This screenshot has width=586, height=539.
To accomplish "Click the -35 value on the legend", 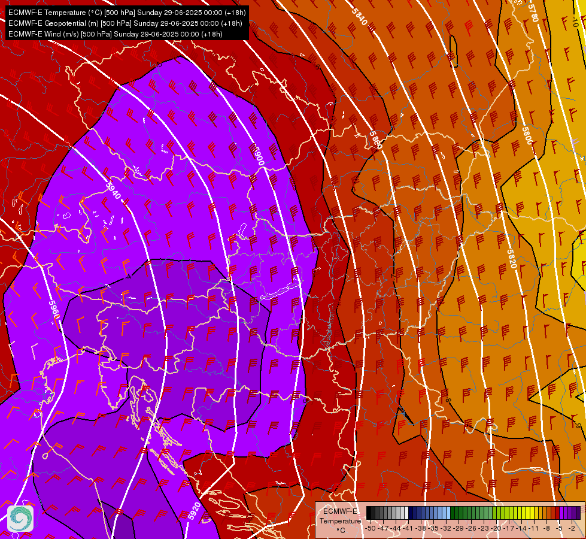I will click(x=433, y=528).
